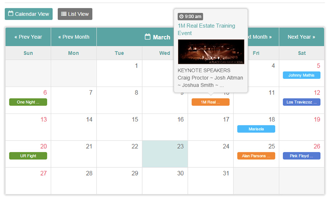This screenshot has height=200, width=330.
Task: Jump to the next year
Action: click(301, 37)
